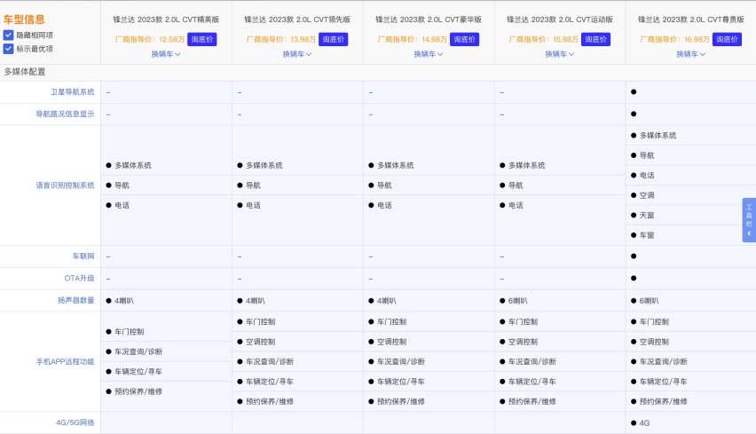Open 换辆车 dropdown for CVT尊贵版
This screenshot has height=434, width=756.
(x=690, y=54)
